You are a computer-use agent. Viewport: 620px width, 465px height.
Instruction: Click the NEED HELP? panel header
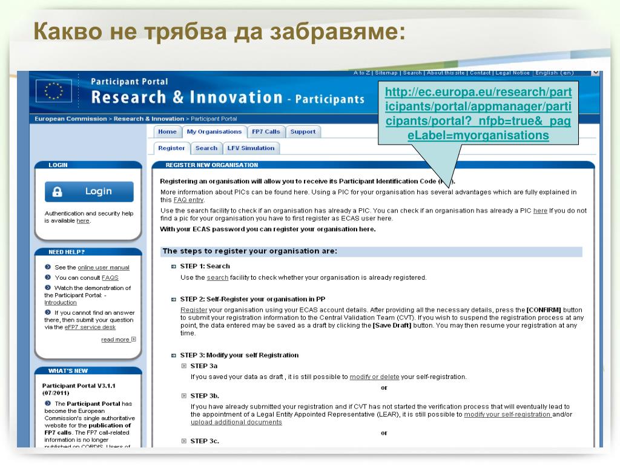(88, 252)
